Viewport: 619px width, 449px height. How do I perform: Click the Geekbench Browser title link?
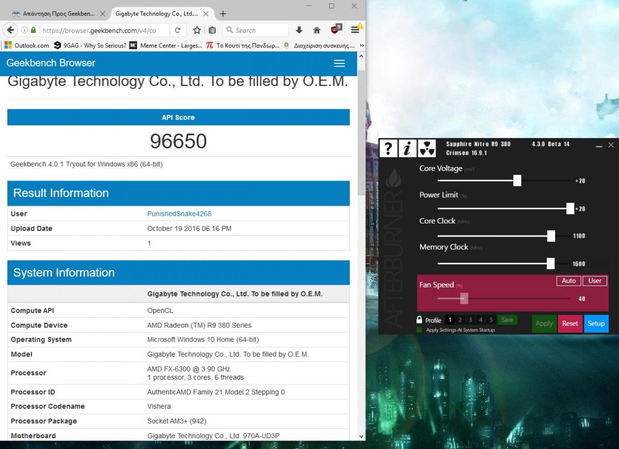(x=51, y=63)
